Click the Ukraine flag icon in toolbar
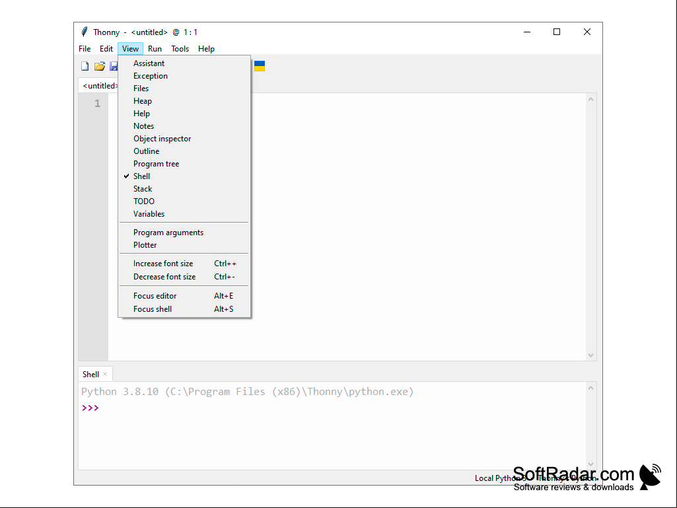This screenshot has height=508, width=677. (x=260, y=66)
